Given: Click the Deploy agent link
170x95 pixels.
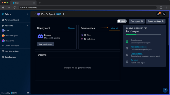Looking at the screenshot, I should [x=137, y=54].
